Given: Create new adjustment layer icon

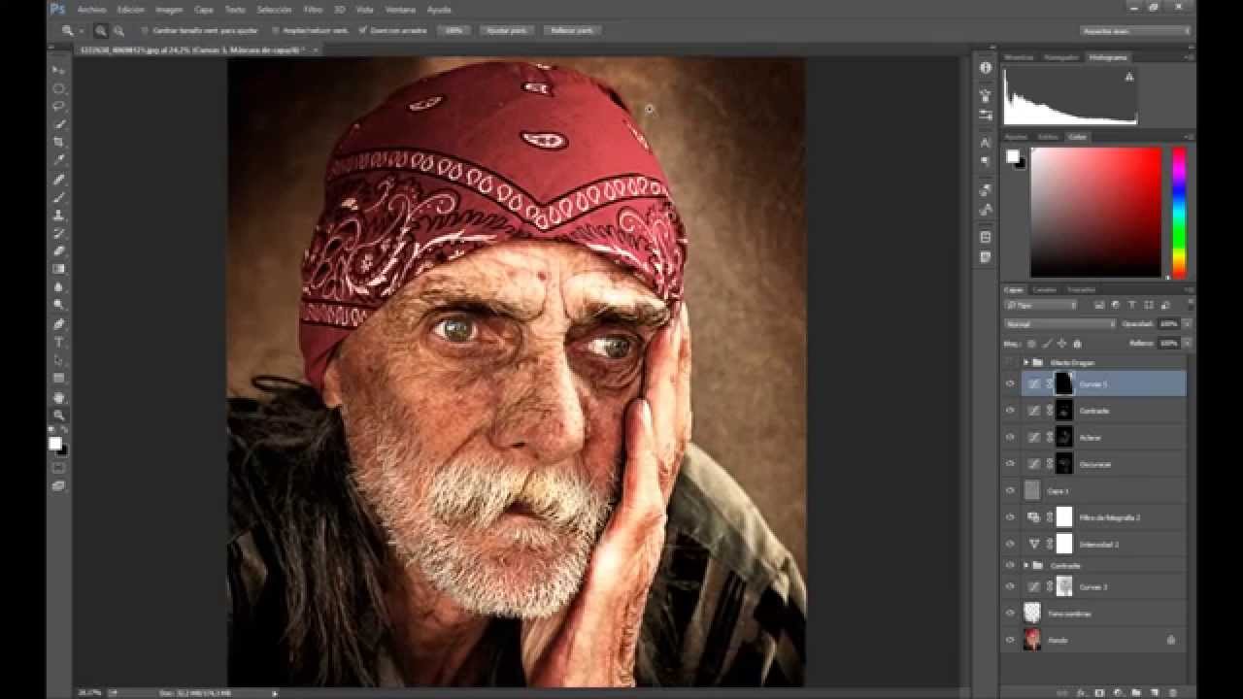Looking at the screenshot, I should click(x=1117, y=693).
